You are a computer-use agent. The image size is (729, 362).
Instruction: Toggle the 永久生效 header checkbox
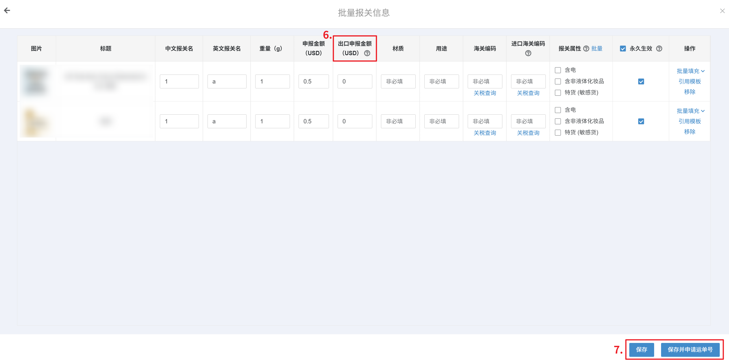[623, 49]
